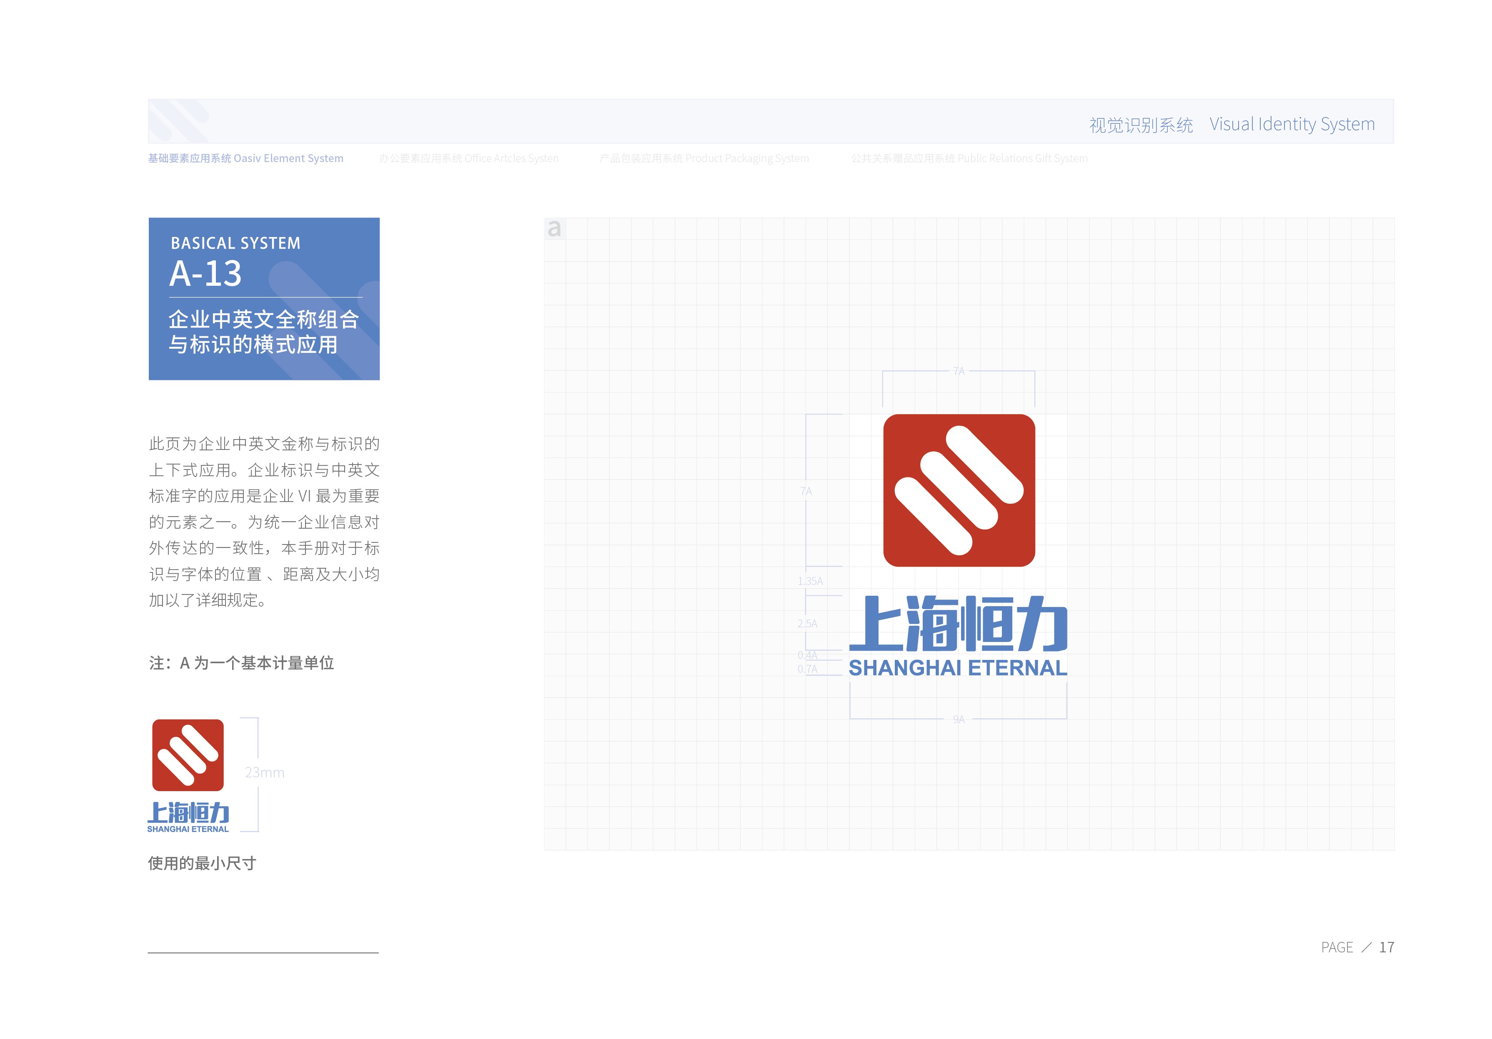The image size is (1492, 1039).
Task: Click the 7A label above the logo
Action: click(959, 372)
